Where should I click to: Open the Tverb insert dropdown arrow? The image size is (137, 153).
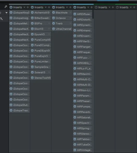(70, 23)
